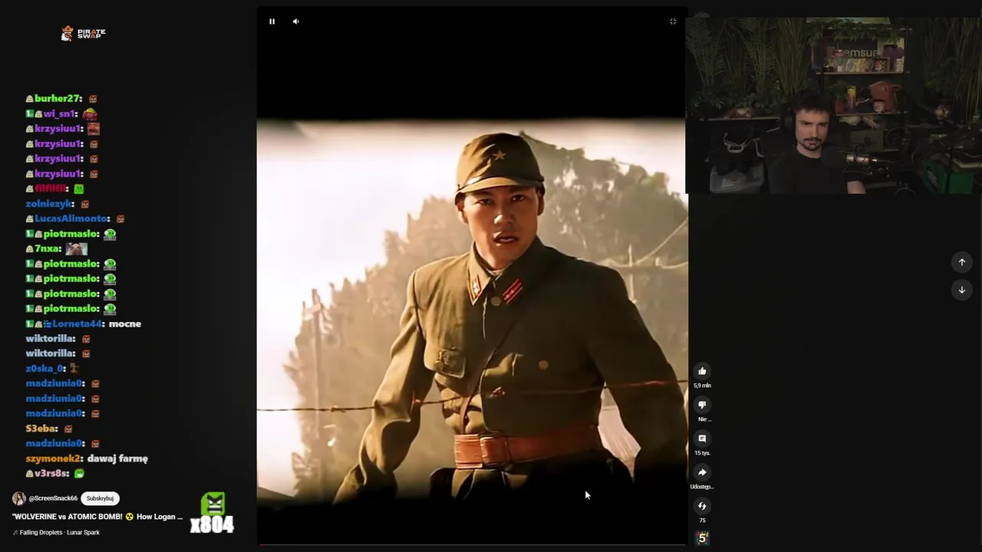Click the comment count '15 tys.'
Screen dimensions: 982x552
[702, 453]
